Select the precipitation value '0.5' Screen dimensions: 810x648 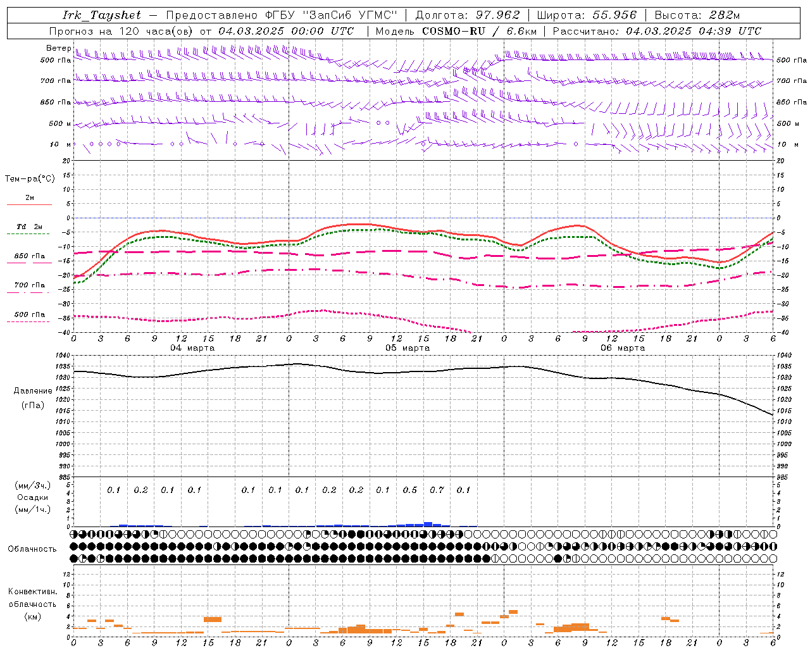[410, 490]
